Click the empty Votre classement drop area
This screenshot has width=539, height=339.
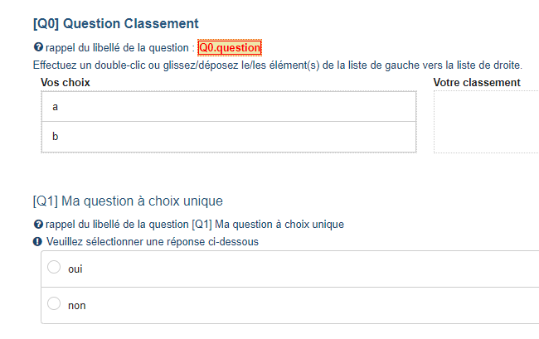point(487,122)
